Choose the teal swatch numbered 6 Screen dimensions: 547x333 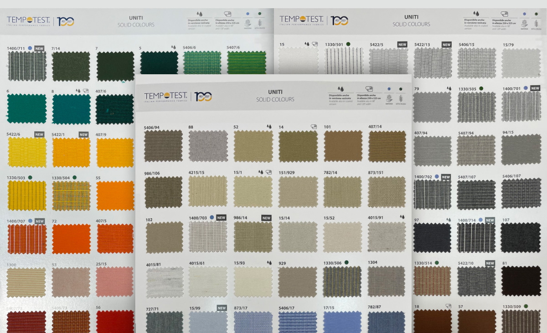27,109
